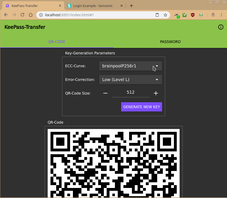Screen dimensions: 227x198
Task: View site information icon in address bar
Action: point(41,15)
